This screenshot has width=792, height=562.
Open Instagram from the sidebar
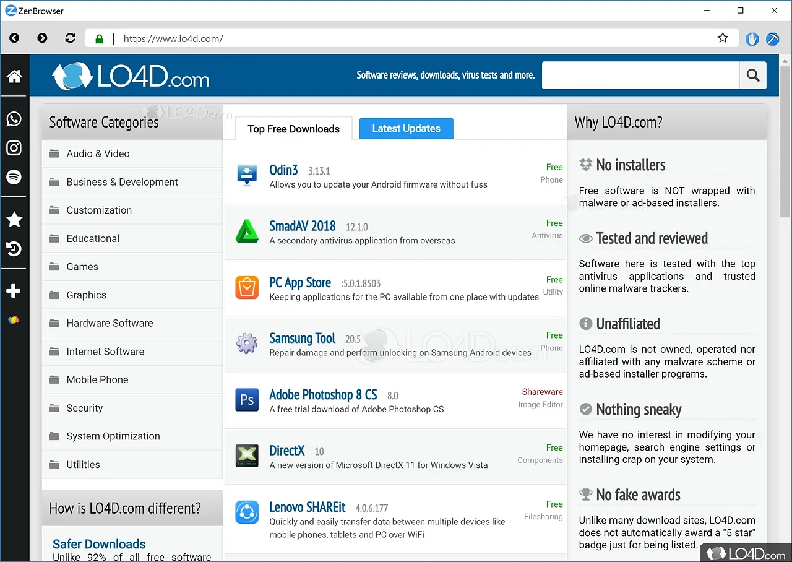[x=14, y=148]
